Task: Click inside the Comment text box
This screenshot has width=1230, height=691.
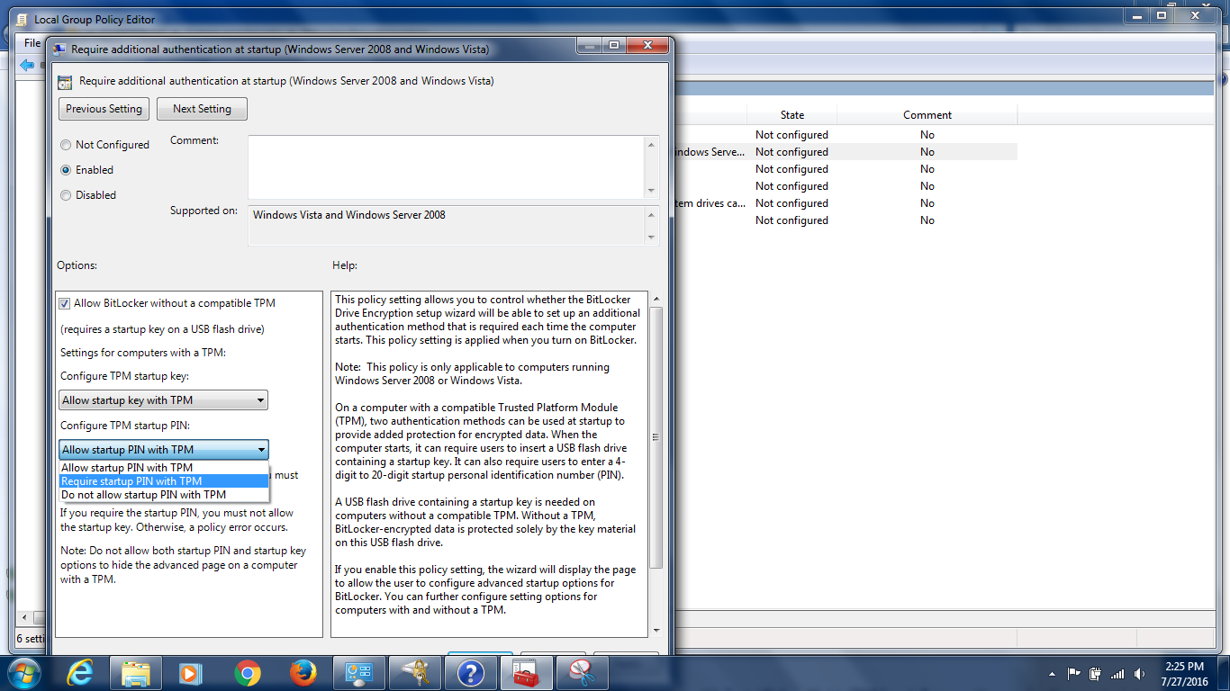Action: point(446,166)
